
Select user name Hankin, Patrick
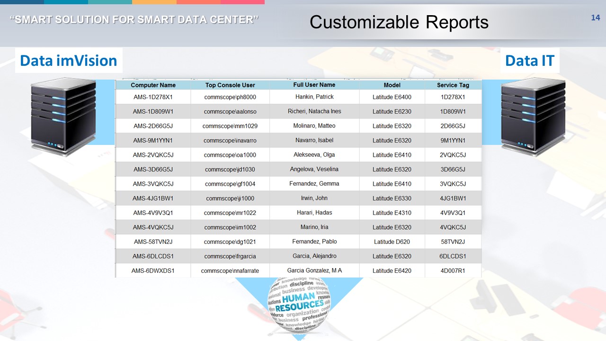tap(314, 97)
